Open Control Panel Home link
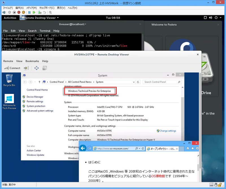The height and width of the screenshot is (189, 226). click(x=37, y=90)
